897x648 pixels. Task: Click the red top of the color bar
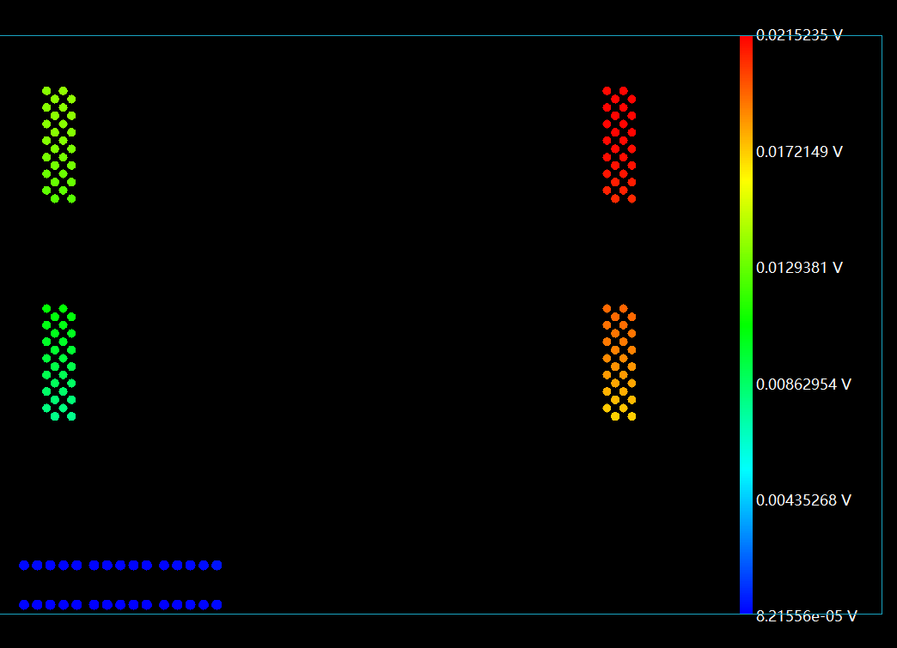pos(746,43)
